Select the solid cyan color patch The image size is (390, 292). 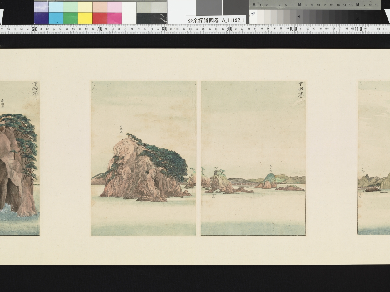[x=56, y=18]
